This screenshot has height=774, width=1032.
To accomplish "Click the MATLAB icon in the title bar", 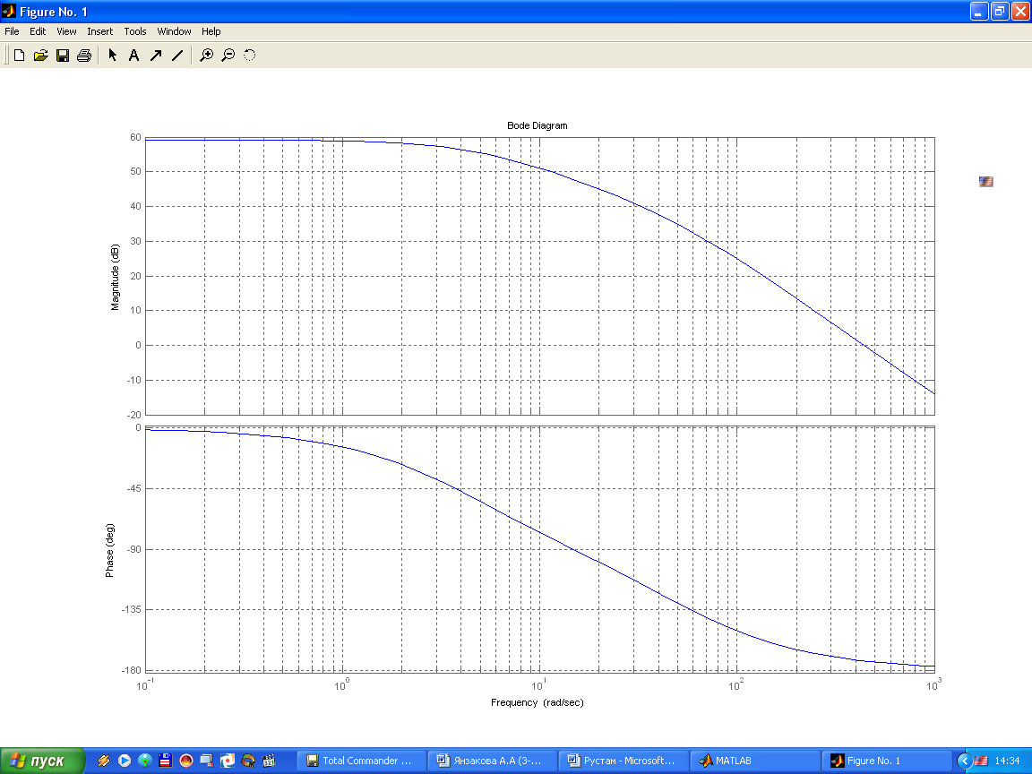I will pyautogui.click(x=9, y=11).
